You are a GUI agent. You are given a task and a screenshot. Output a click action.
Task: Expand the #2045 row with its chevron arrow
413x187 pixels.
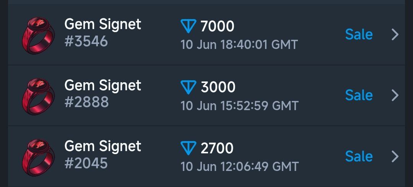pyautogui.click(x=395, y=156)
